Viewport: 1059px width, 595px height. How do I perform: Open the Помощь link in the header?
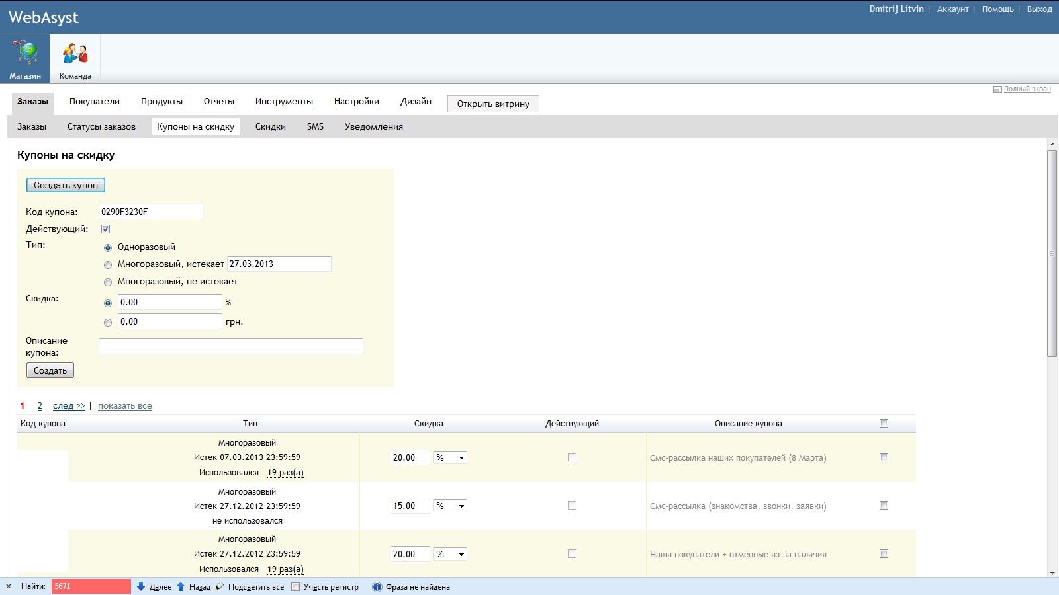click(997, 9)
